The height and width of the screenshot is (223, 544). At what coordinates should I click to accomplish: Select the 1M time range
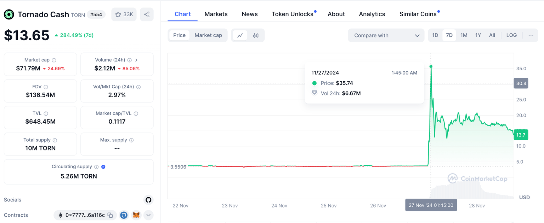click(x=464, y=35)
